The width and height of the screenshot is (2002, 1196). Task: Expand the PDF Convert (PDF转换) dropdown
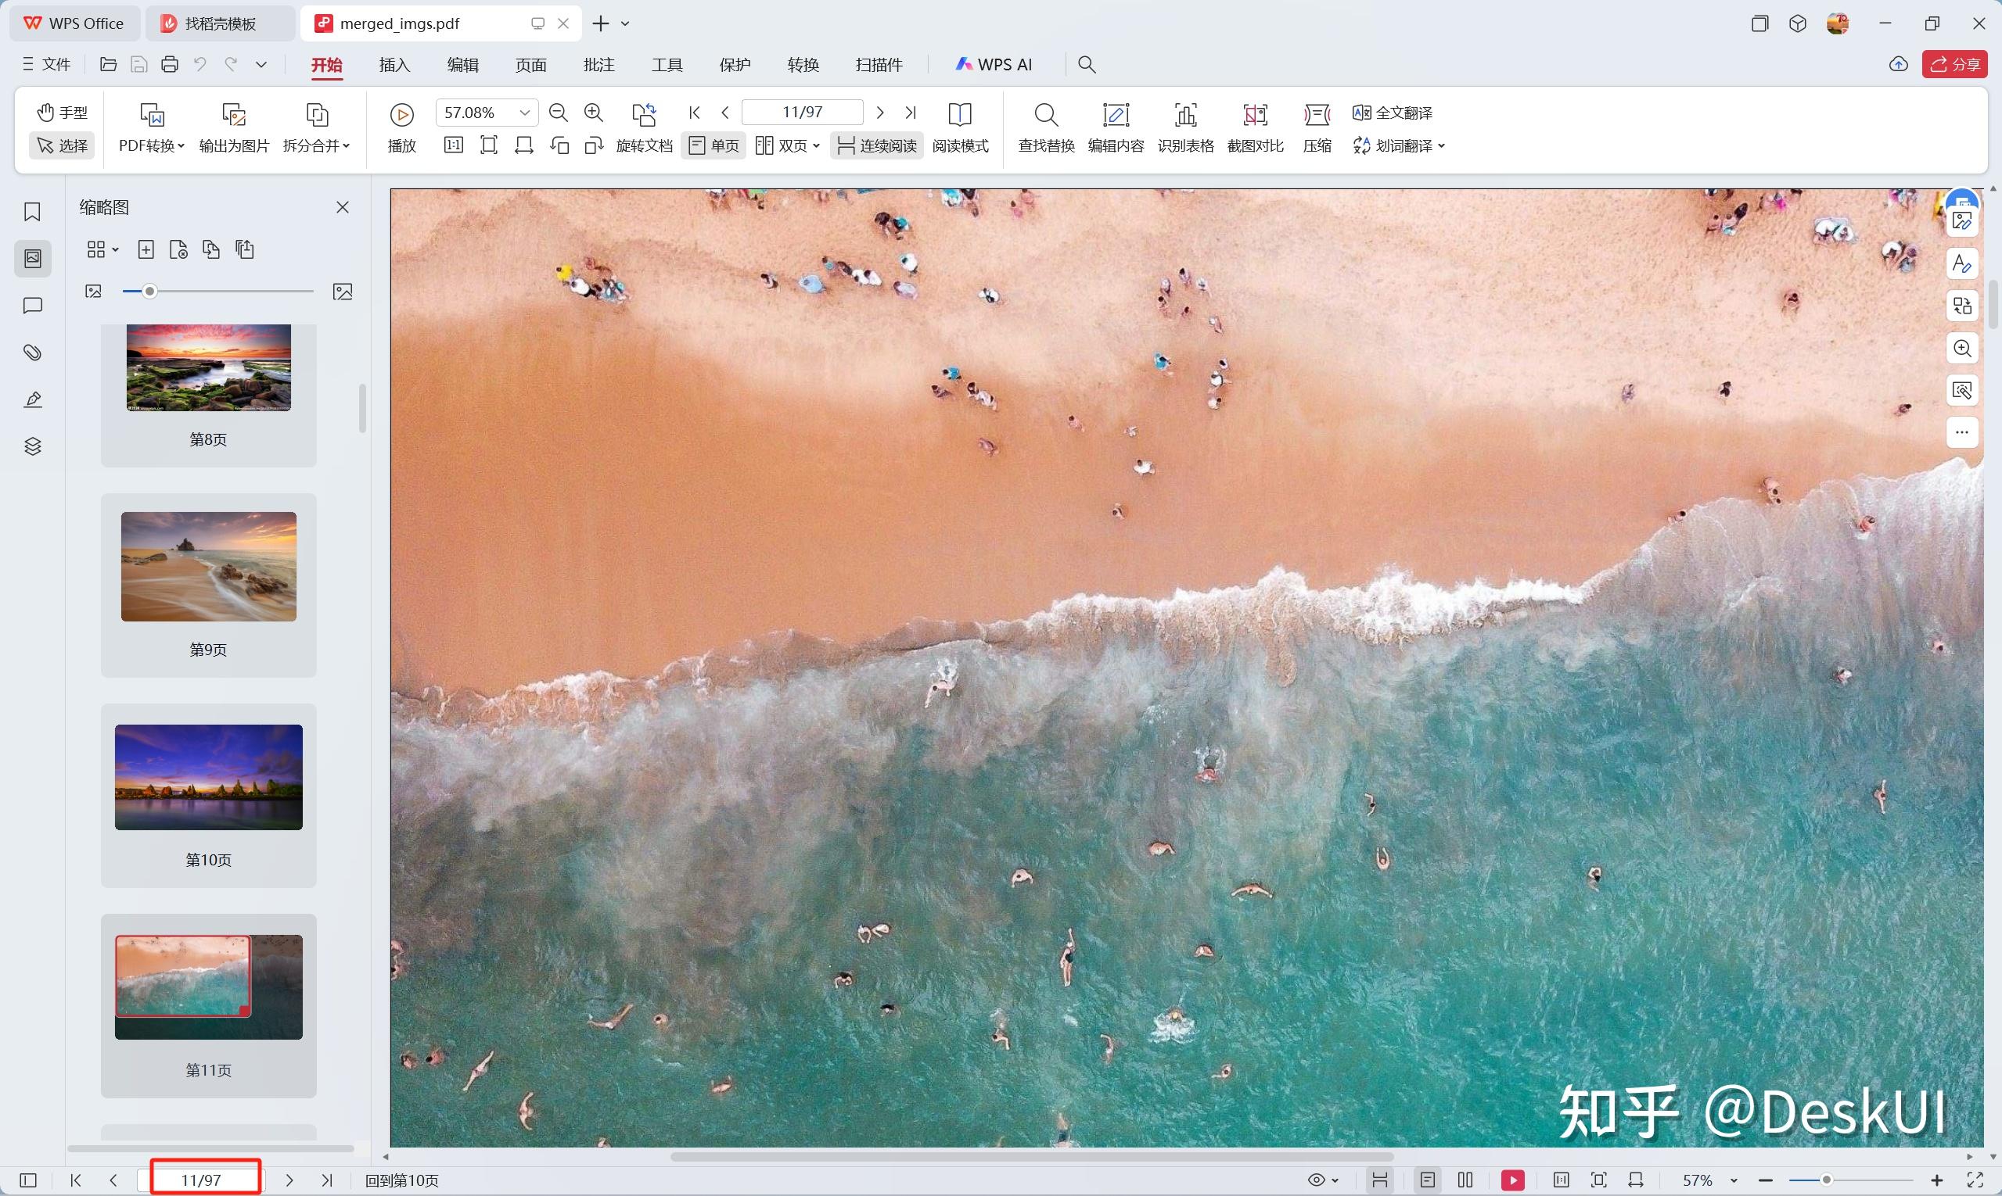(152, 146)
